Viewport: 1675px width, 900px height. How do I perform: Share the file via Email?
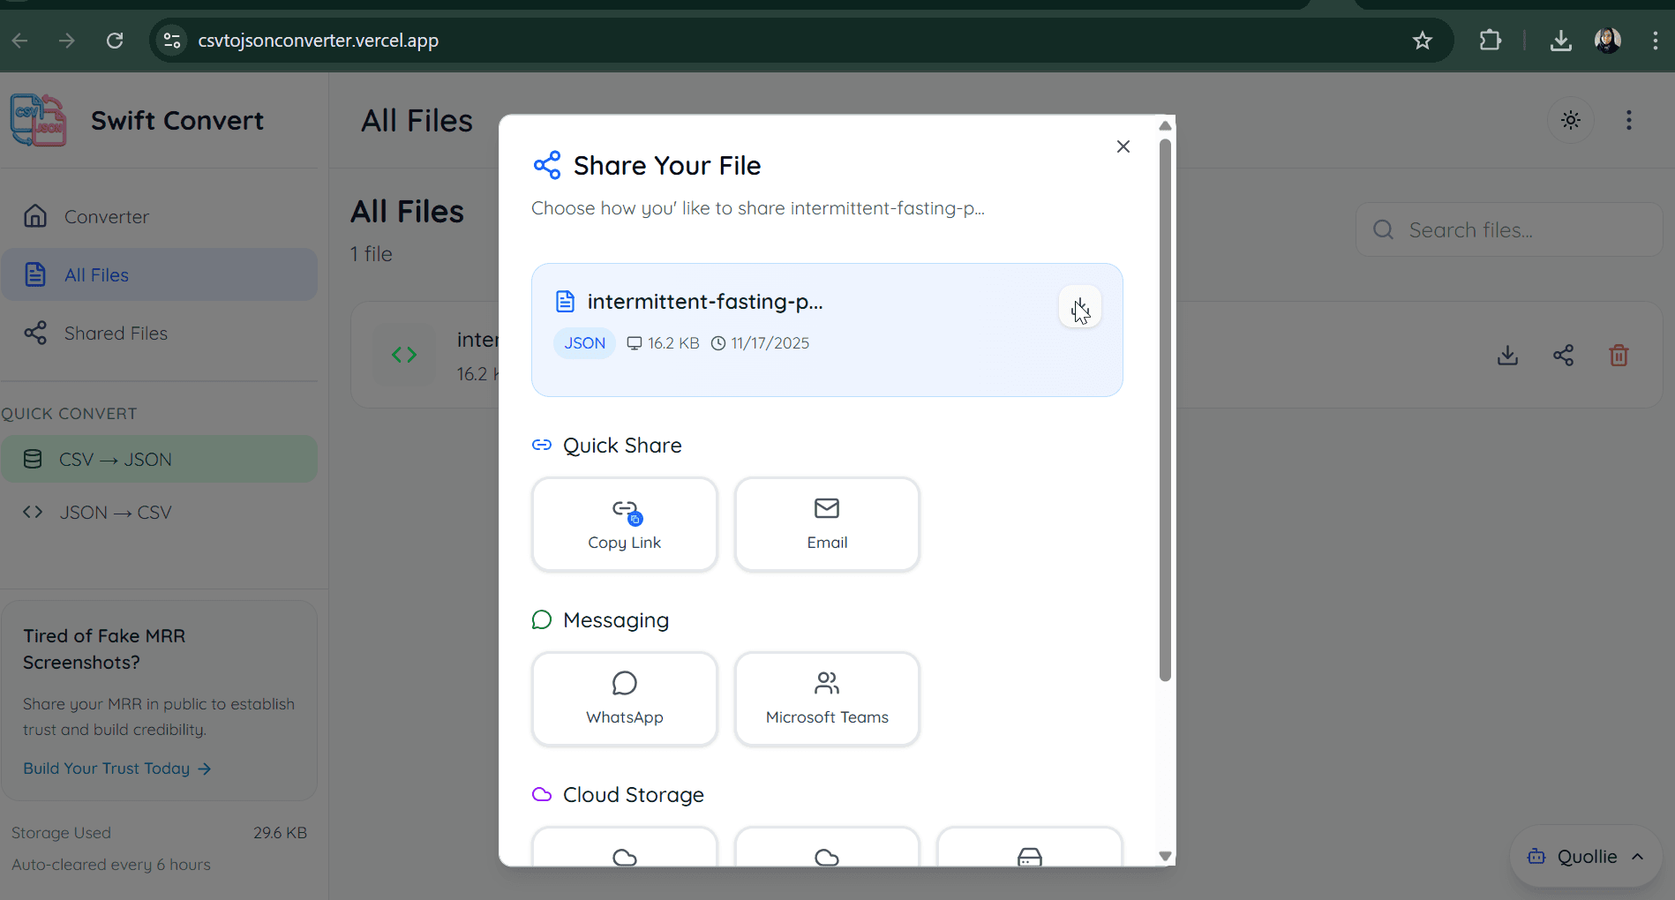click(826, 523)
